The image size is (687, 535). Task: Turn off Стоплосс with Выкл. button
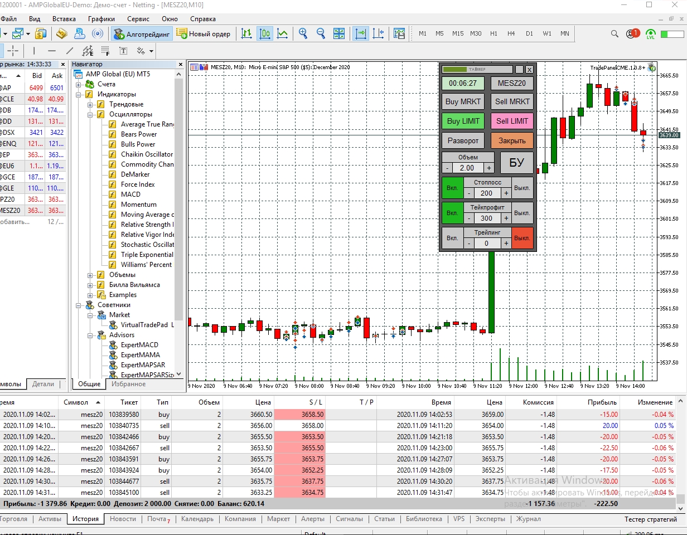522,188
